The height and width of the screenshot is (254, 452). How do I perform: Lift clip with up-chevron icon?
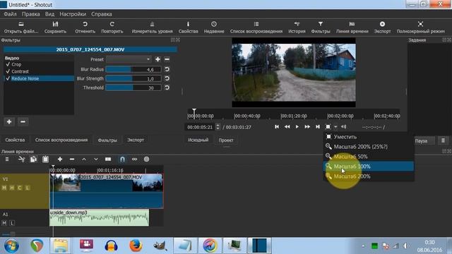(x=84, y=159)
